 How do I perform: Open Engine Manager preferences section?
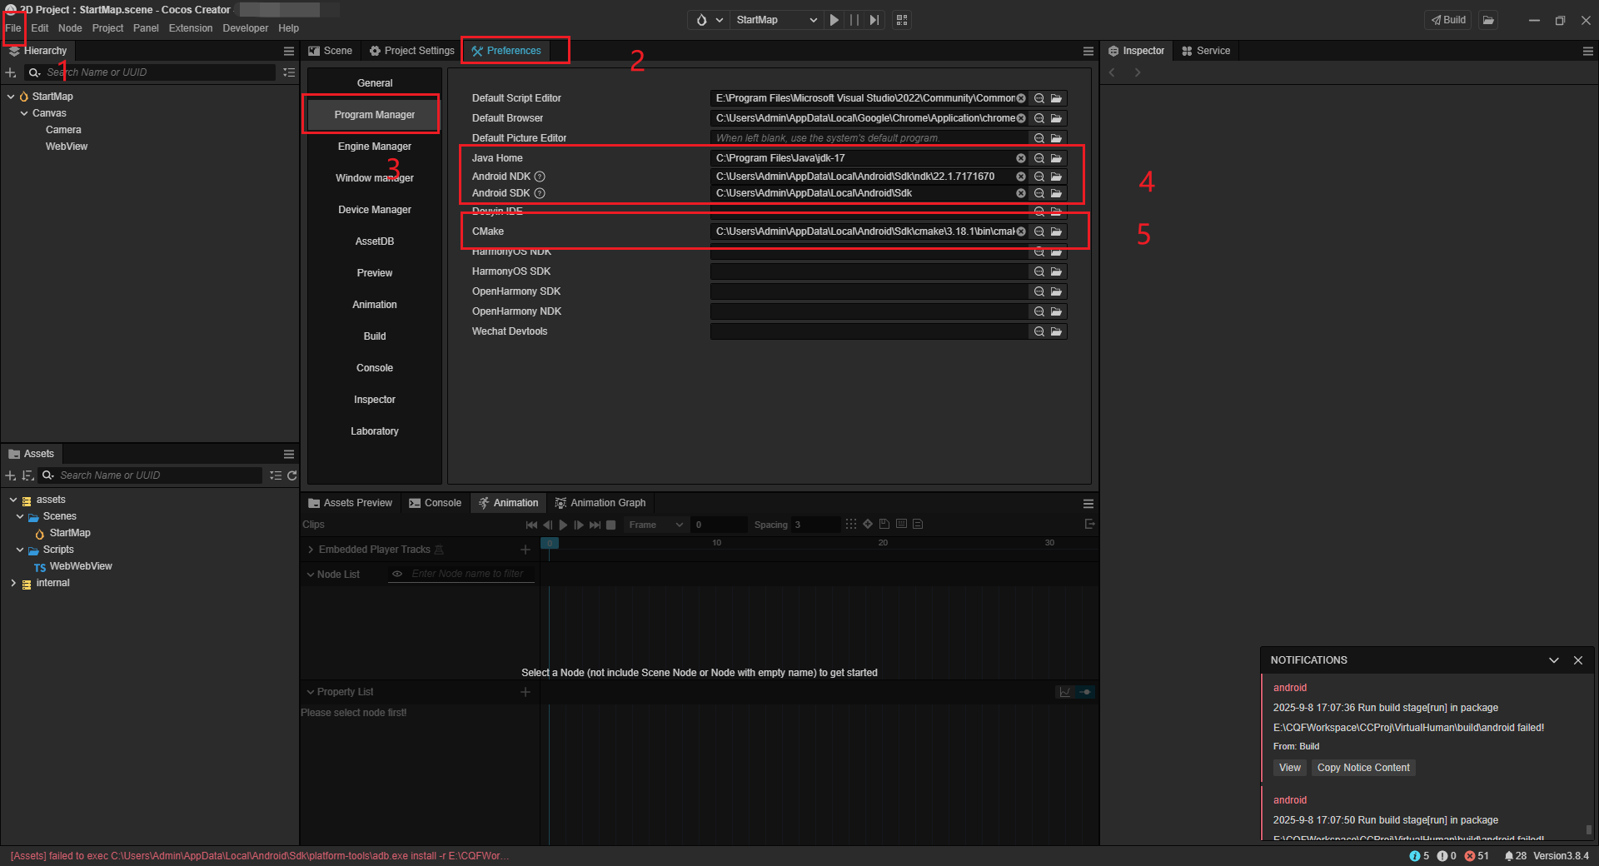pos(375,147)
